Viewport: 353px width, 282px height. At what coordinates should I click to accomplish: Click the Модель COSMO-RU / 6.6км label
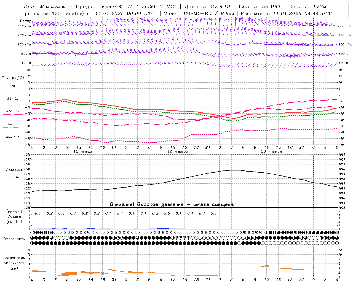[199, 13]
